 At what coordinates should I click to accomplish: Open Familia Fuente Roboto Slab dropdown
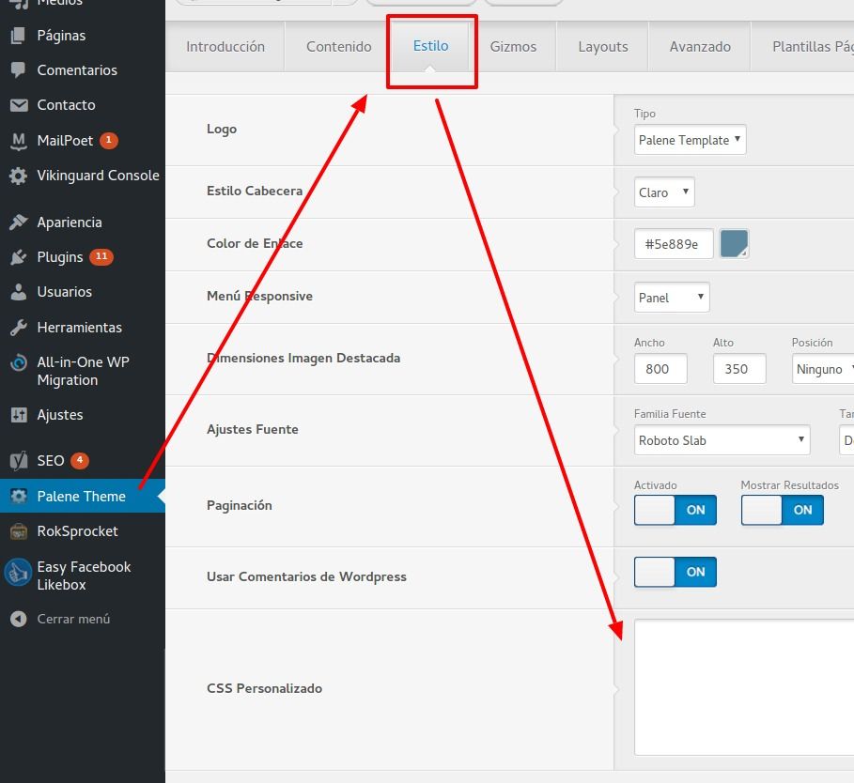(722, 440)
